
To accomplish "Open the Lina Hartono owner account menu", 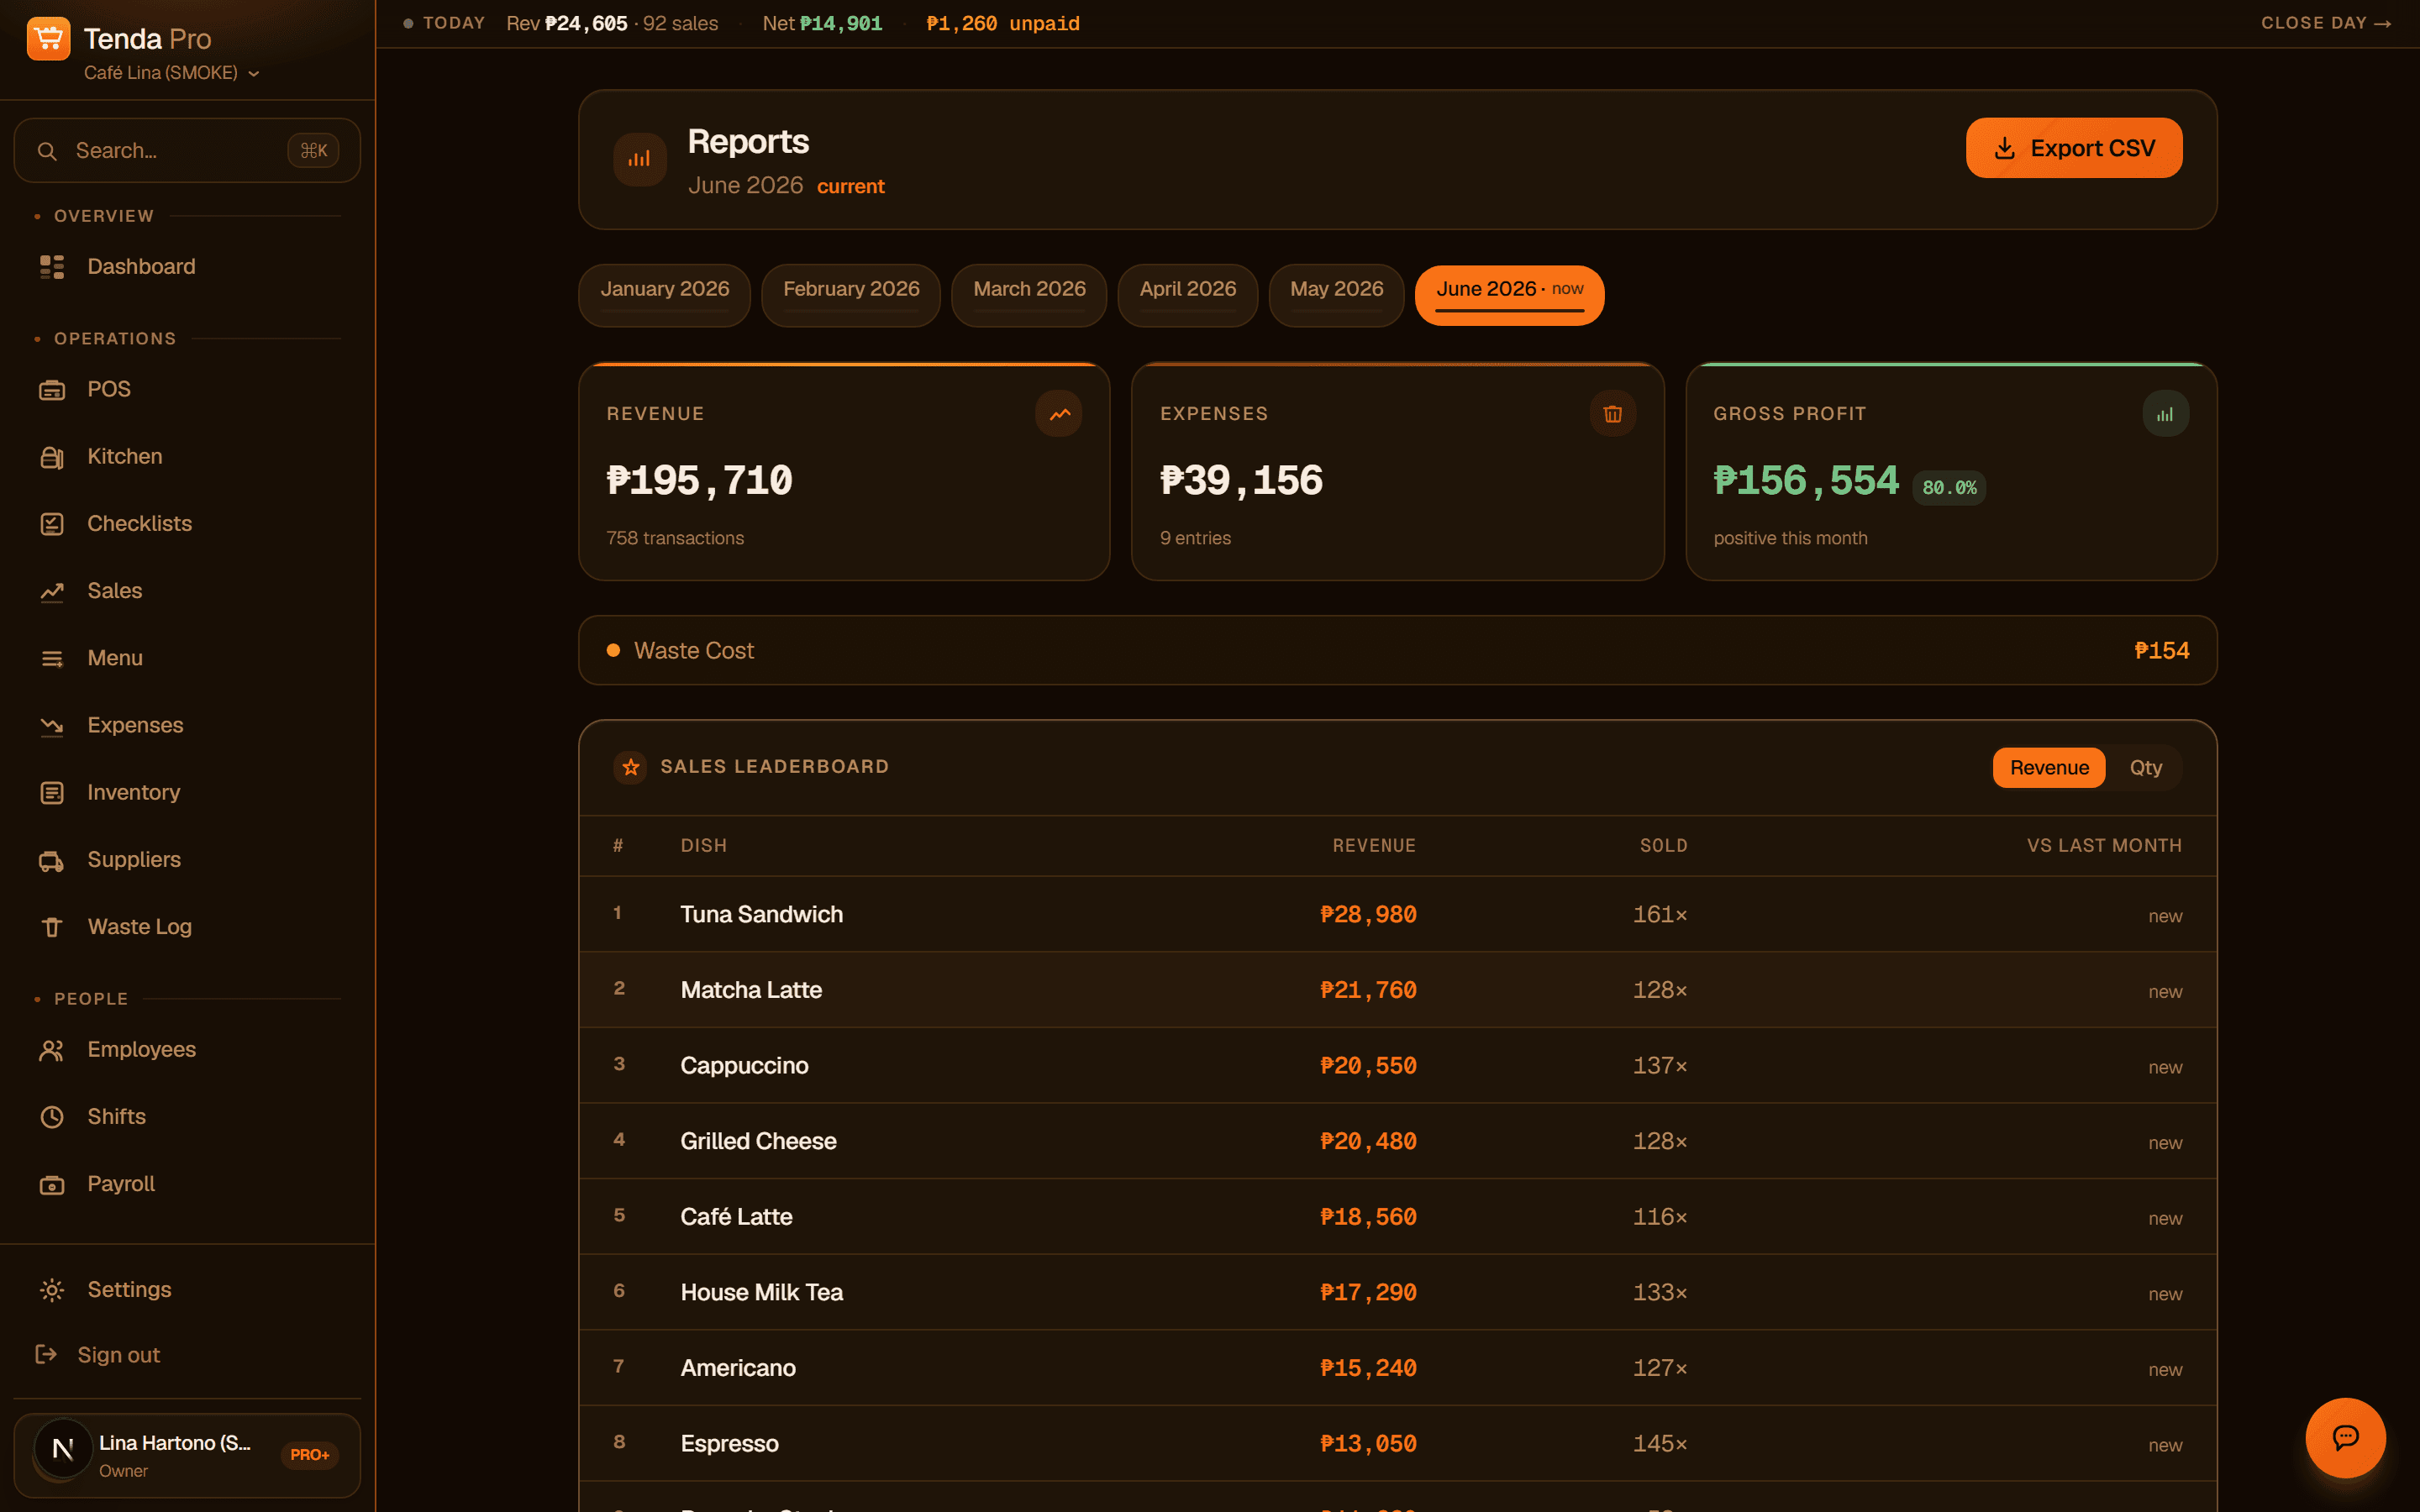I will coord(187,1455).
